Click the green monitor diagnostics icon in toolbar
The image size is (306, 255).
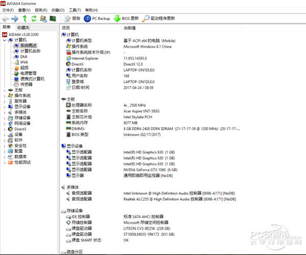click(53, 18)
